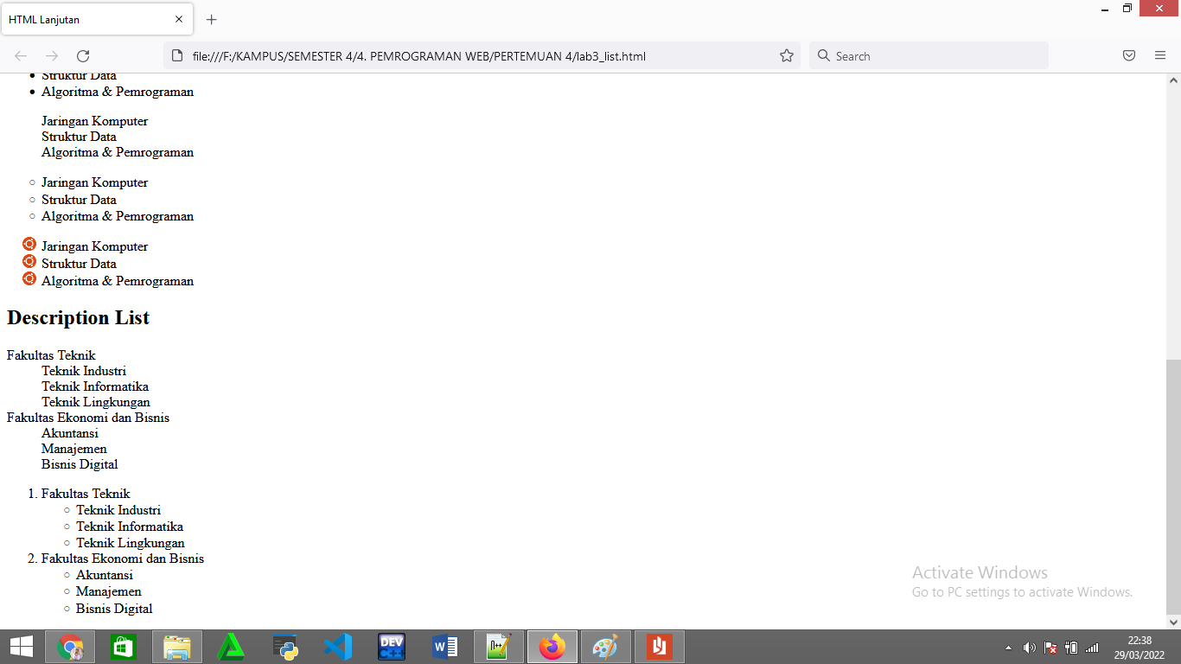This screenshot has width=1181, height=664.
Task: Expand hidden system tray icons
Action: pos(1008,647)
